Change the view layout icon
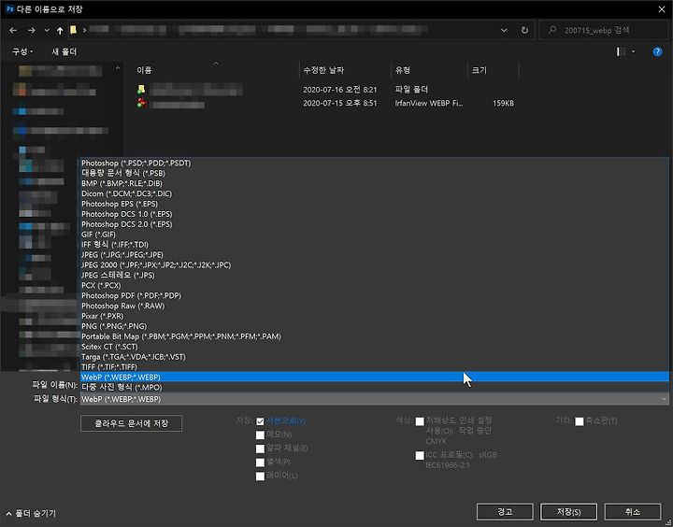Screen dimensions: 673x527 tap(621, 51)
